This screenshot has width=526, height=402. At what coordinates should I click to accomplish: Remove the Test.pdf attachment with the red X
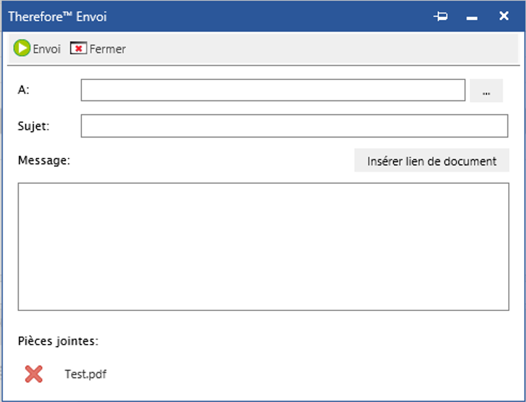click(x=34, y=374)
